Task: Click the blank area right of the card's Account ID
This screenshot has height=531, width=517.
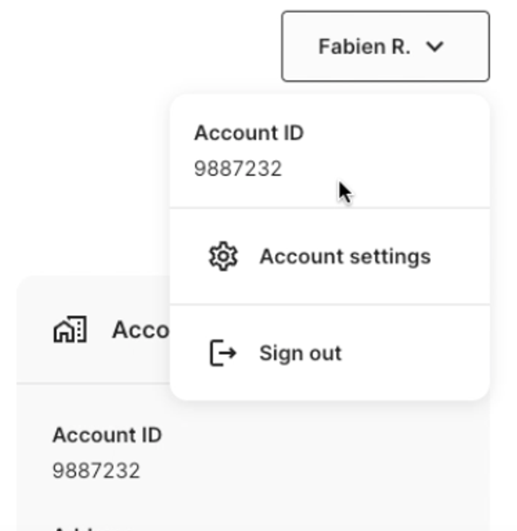Action: (x=310, y=435)
